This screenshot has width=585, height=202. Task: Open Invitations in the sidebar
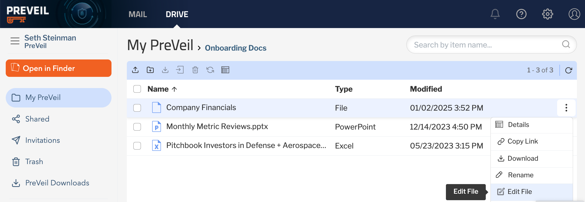pos(36,140)
